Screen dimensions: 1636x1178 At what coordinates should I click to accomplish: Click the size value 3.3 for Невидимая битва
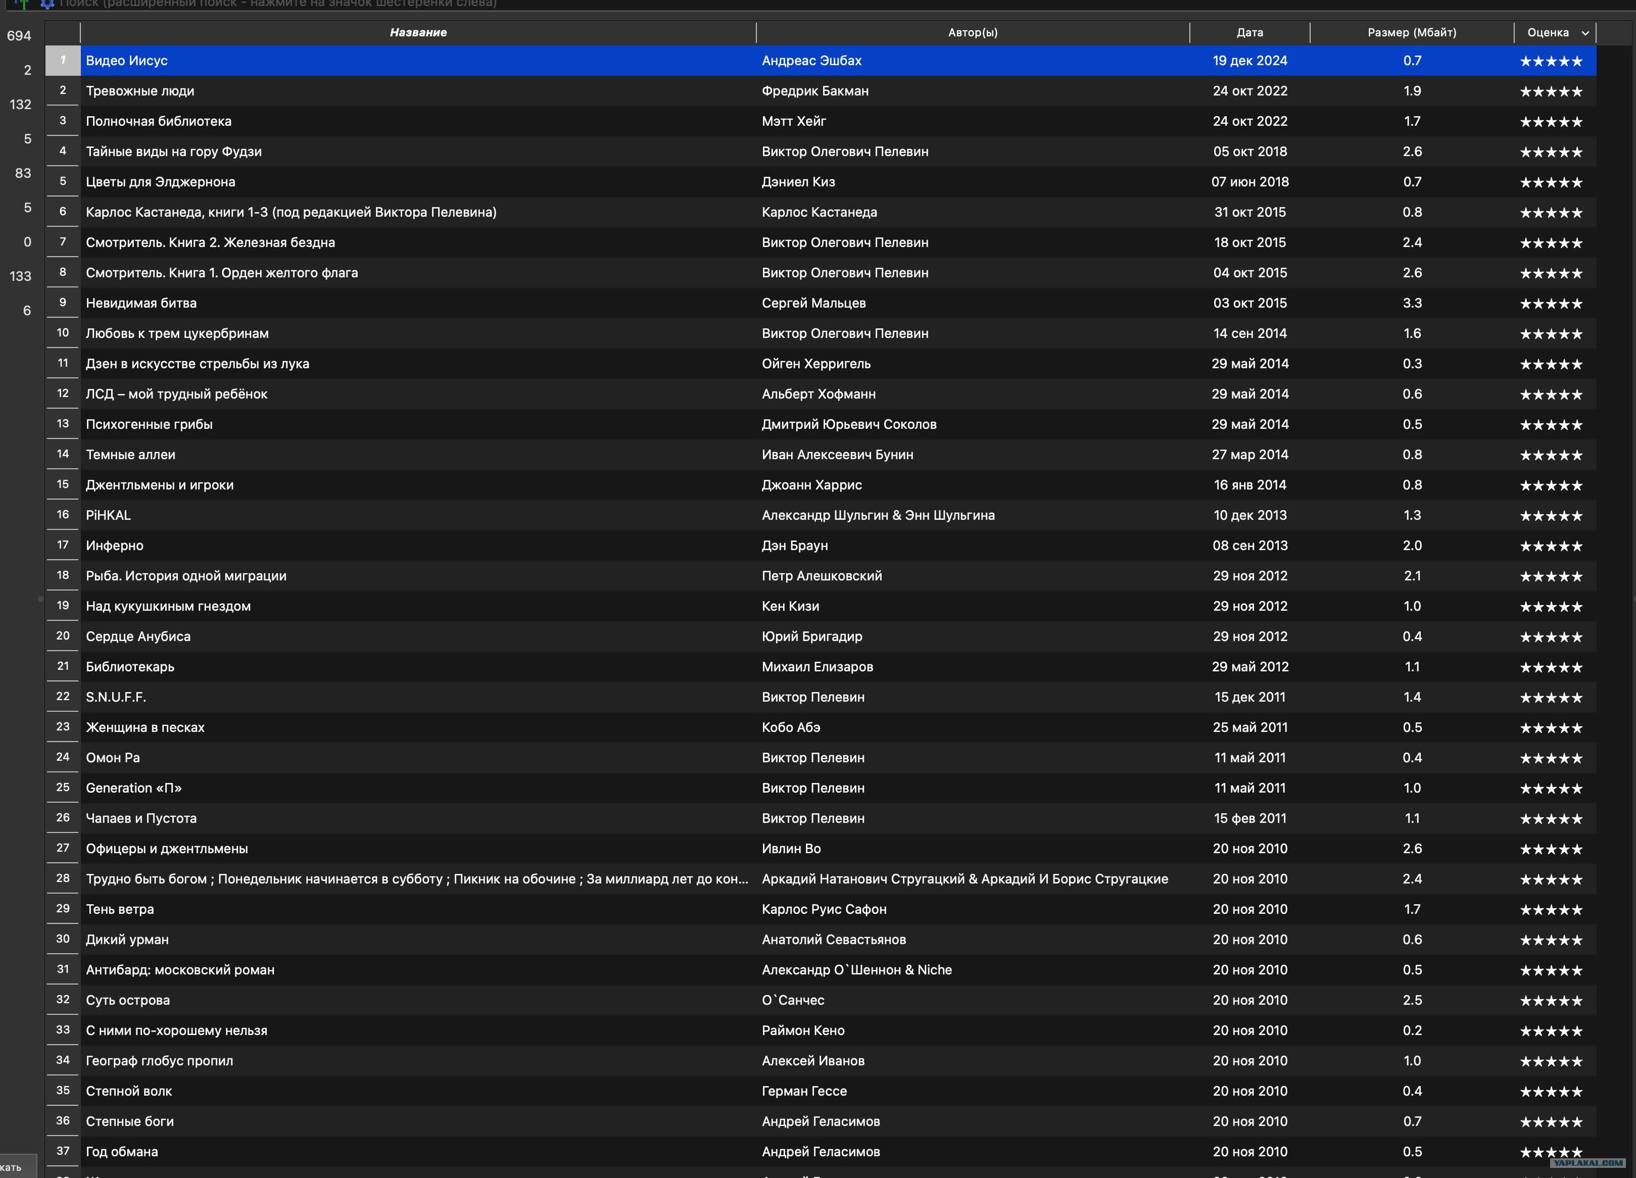click(1412, 303)
